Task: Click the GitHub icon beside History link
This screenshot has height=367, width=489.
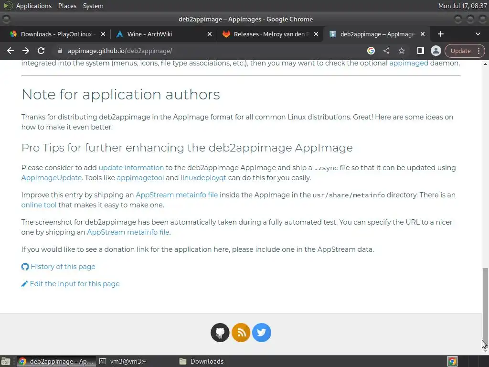Action: click(x=25, y=267)
